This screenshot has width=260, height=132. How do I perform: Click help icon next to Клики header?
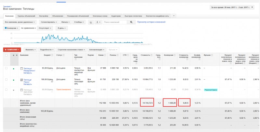(x=105, y=55)
